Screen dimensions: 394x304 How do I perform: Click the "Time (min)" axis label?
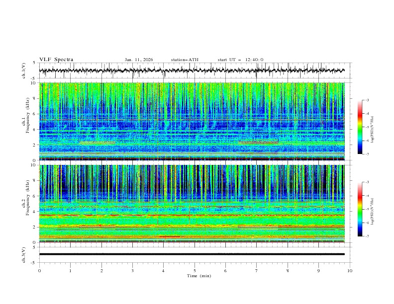tap(199, 276)
